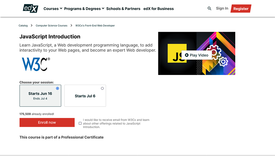The height and width of the screenshot is (156, 275).
Task: Expand the Courses dropdown menu
Action: (53, 9)
